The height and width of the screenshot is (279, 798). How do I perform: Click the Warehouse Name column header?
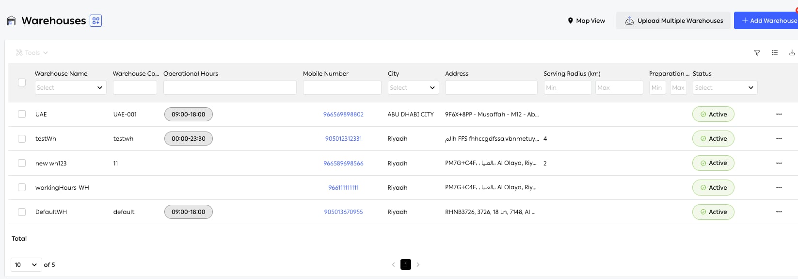click(61, 74)
